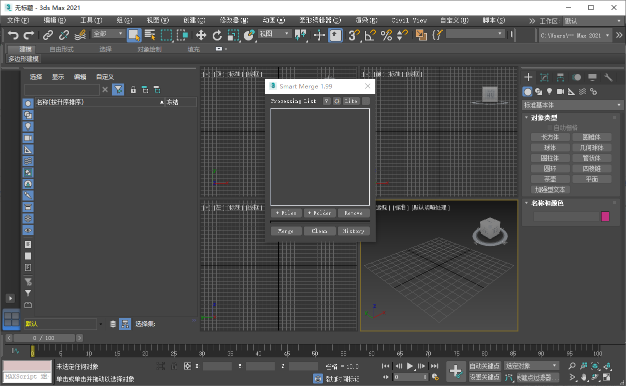Image resolution: width=626 pixels, height=386 pixels.
Task: Switch to Lights category in Create panel
Action: [x=549, y=91]
